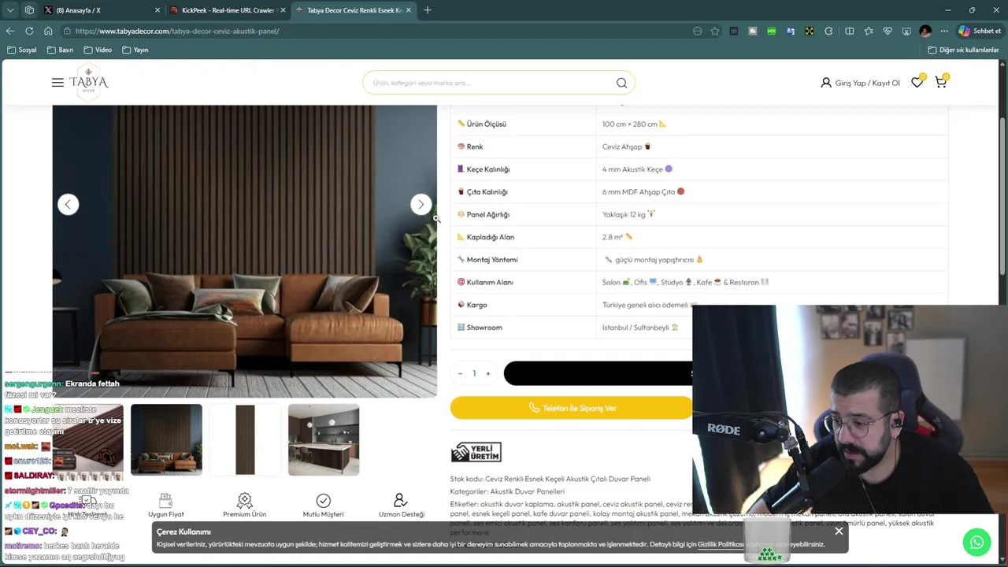Switch to the KickPeek URL Crawler tab
The height and width of the screenshot is (567, 1008).
(227, 10)
